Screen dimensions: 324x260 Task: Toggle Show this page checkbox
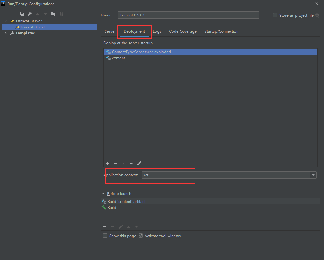click(105, 236)
